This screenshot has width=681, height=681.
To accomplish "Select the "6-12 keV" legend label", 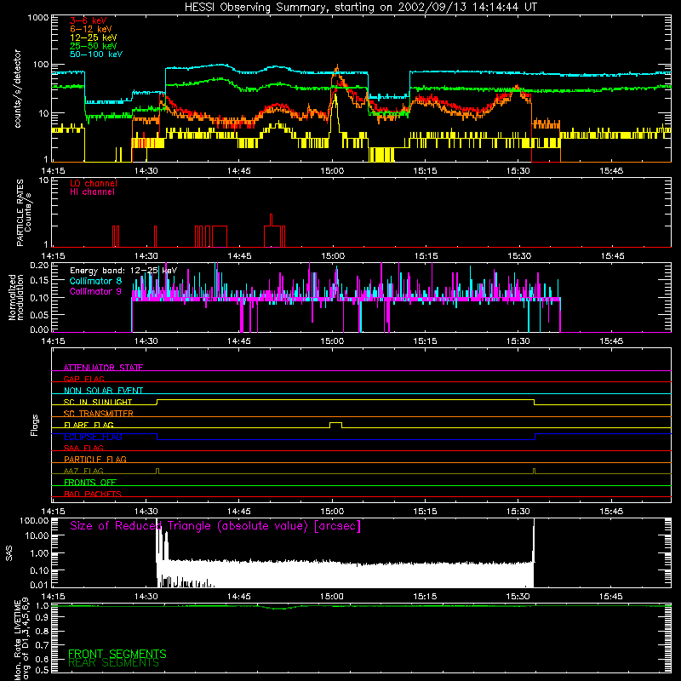I will [x=91, y=29].
